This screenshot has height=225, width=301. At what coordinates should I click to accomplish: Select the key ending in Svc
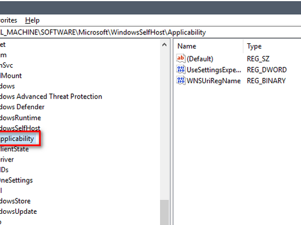coord(6,65)
